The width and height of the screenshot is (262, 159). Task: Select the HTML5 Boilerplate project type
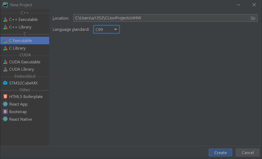tap(25, 97)
